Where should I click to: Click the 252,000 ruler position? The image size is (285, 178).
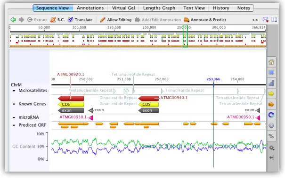(162, 79)
